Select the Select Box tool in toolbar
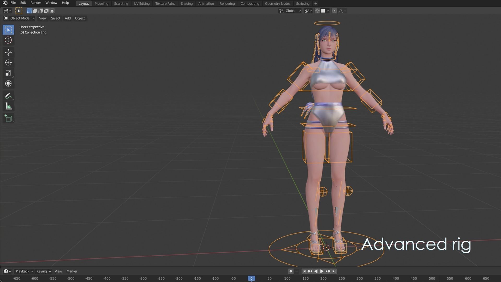Image resolution: width=501 pixels, height=282 pixels. (x=8, y=30)
